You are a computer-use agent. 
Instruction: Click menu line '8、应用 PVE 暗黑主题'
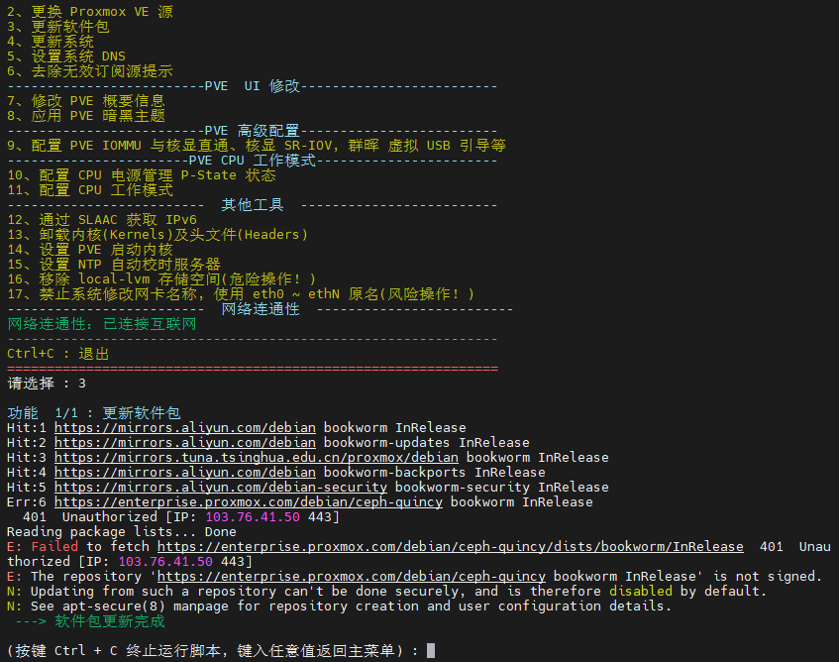point(86,116)
